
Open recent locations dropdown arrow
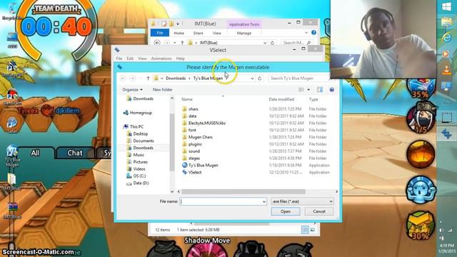pyautogui.click(x=141, y=79)
